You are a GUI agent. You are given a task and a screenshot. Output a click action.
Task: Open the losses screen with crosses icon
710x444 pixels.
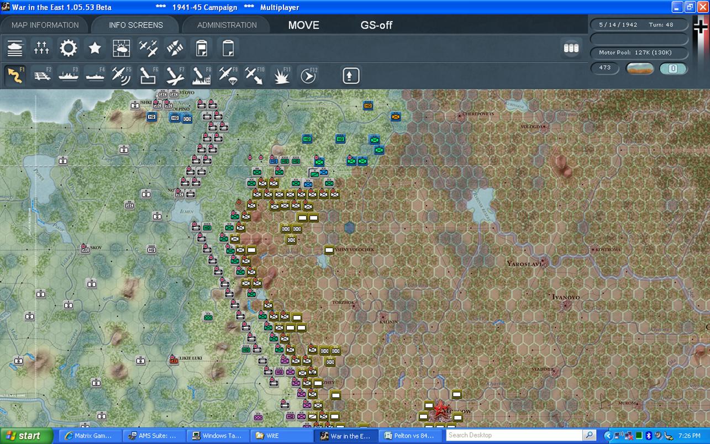(41, 48)
